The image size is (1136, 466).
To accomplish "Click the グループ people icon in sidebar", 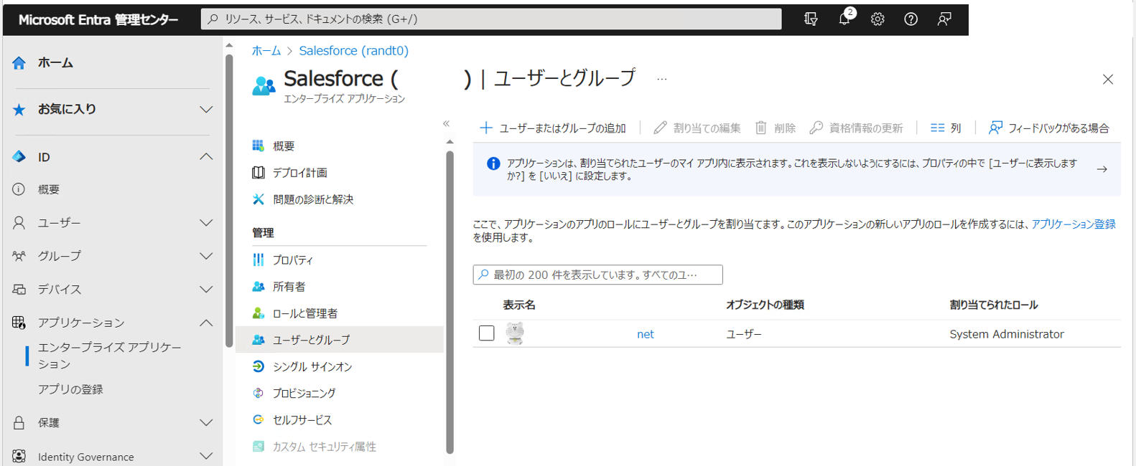I will [19, 256].
